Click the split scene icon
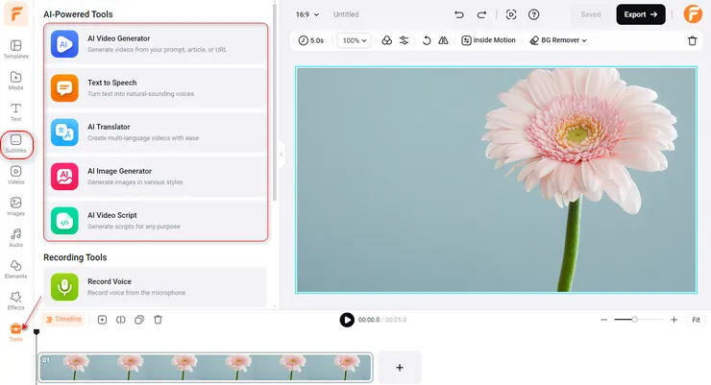711x385 pixels. point(121,320)
